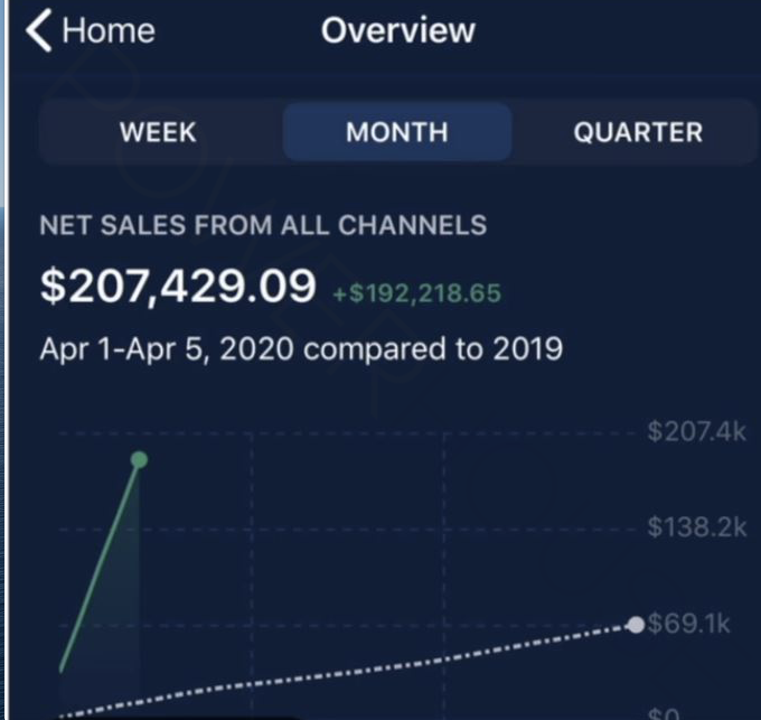Click the $69.1k axis label

(689, 624)
